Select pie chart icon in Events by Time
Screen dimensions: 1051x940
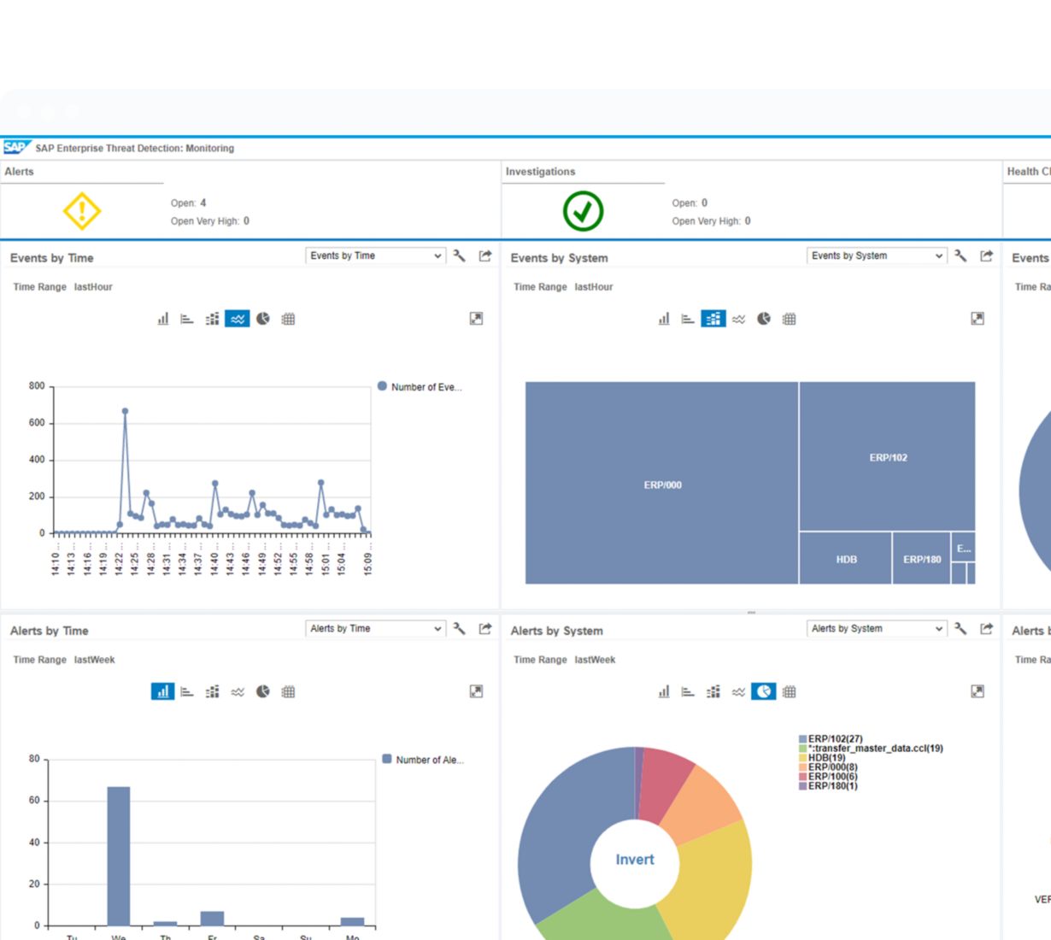point(263,319)
